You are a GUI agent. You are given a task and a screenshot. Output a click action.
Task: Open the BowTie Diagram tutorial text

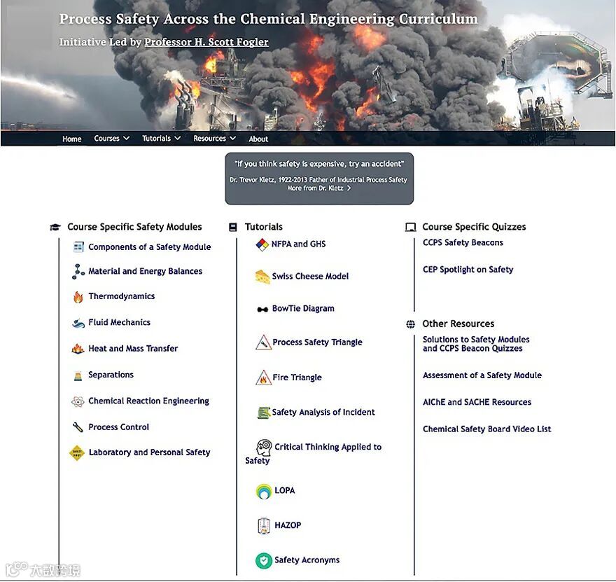(x=303, y=308)
